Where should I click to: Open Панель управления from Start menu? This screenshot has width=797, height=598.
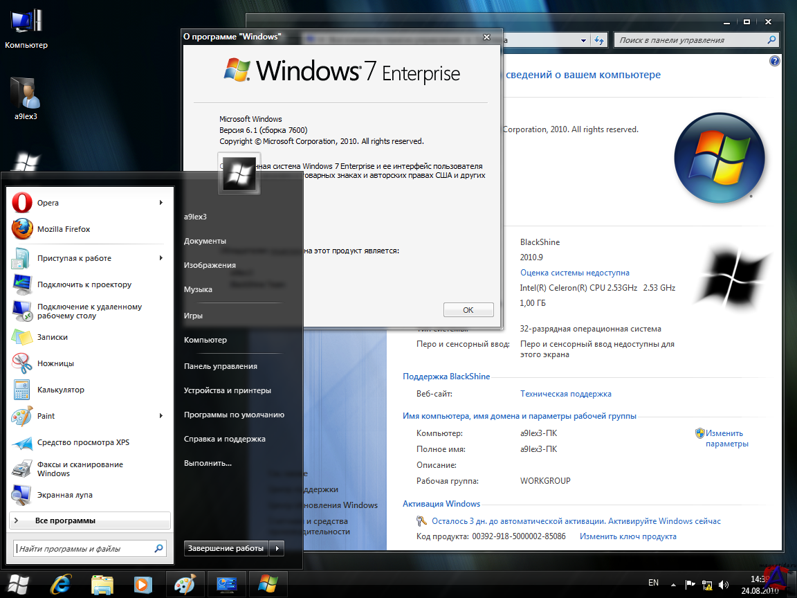pyautogui.click(x=220, y=366)
